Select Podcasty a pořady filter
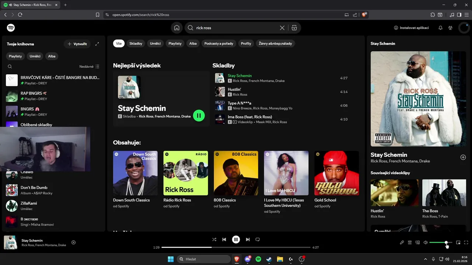Image resolution: width=472 pixels, height=265 pixels. (219, 43)
